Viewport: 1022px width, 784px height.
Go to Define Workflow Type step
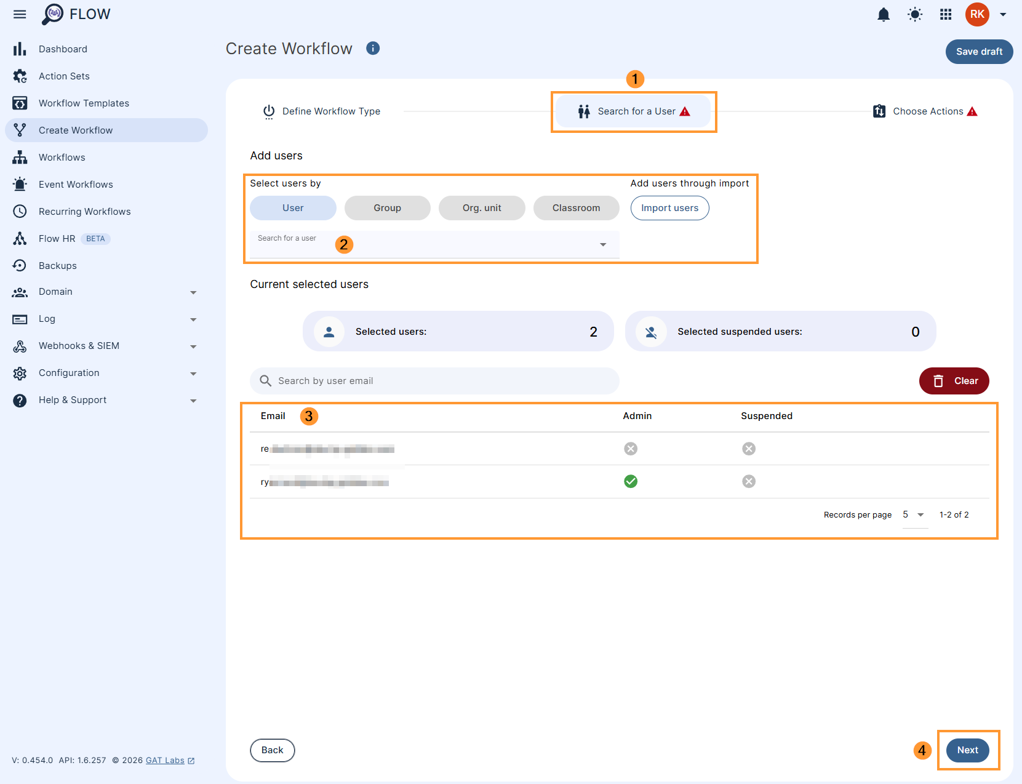pos(321,111)
